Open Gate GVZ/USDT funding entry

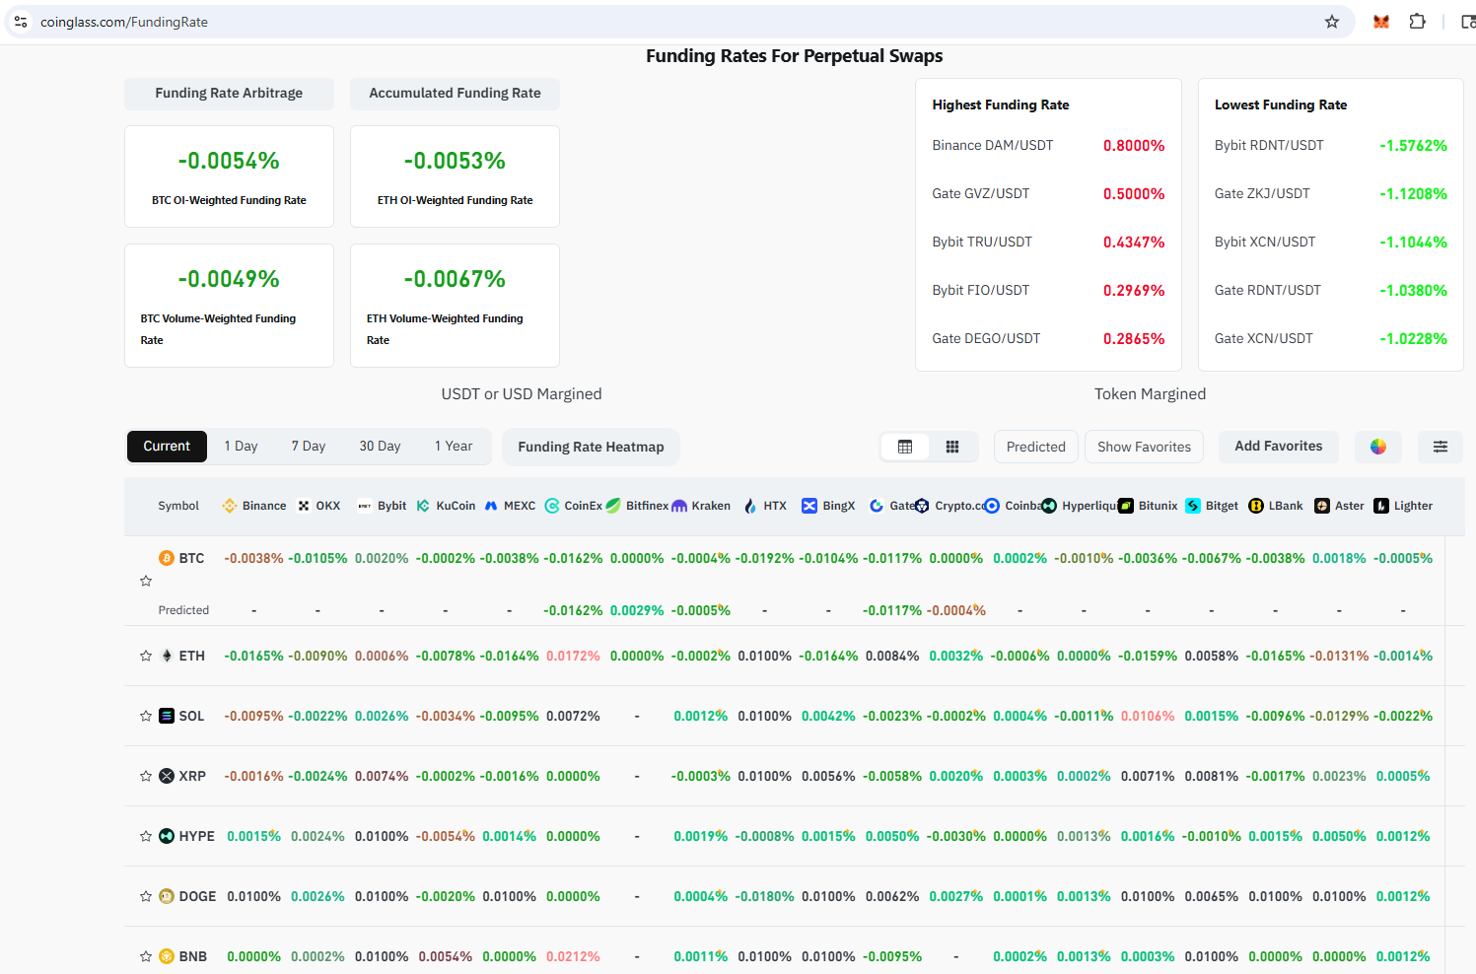click(x=1048, y=193)
